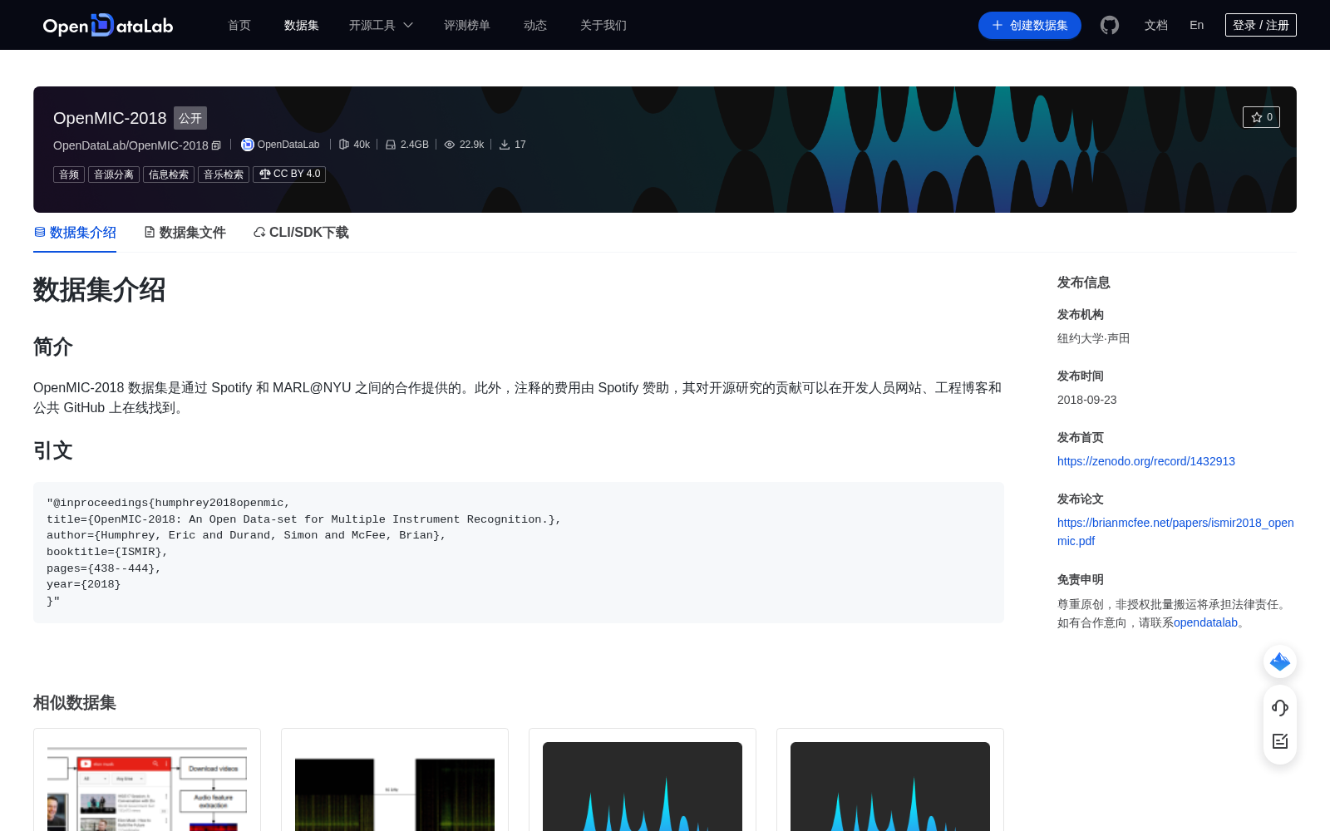Click the CC BY 4.0 license scales icon
The image size is (1330, 831).
coord(264,174)
